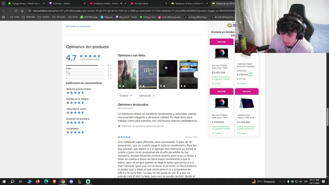
Task: Open Windows search from the taskbar
Action: 12,182
